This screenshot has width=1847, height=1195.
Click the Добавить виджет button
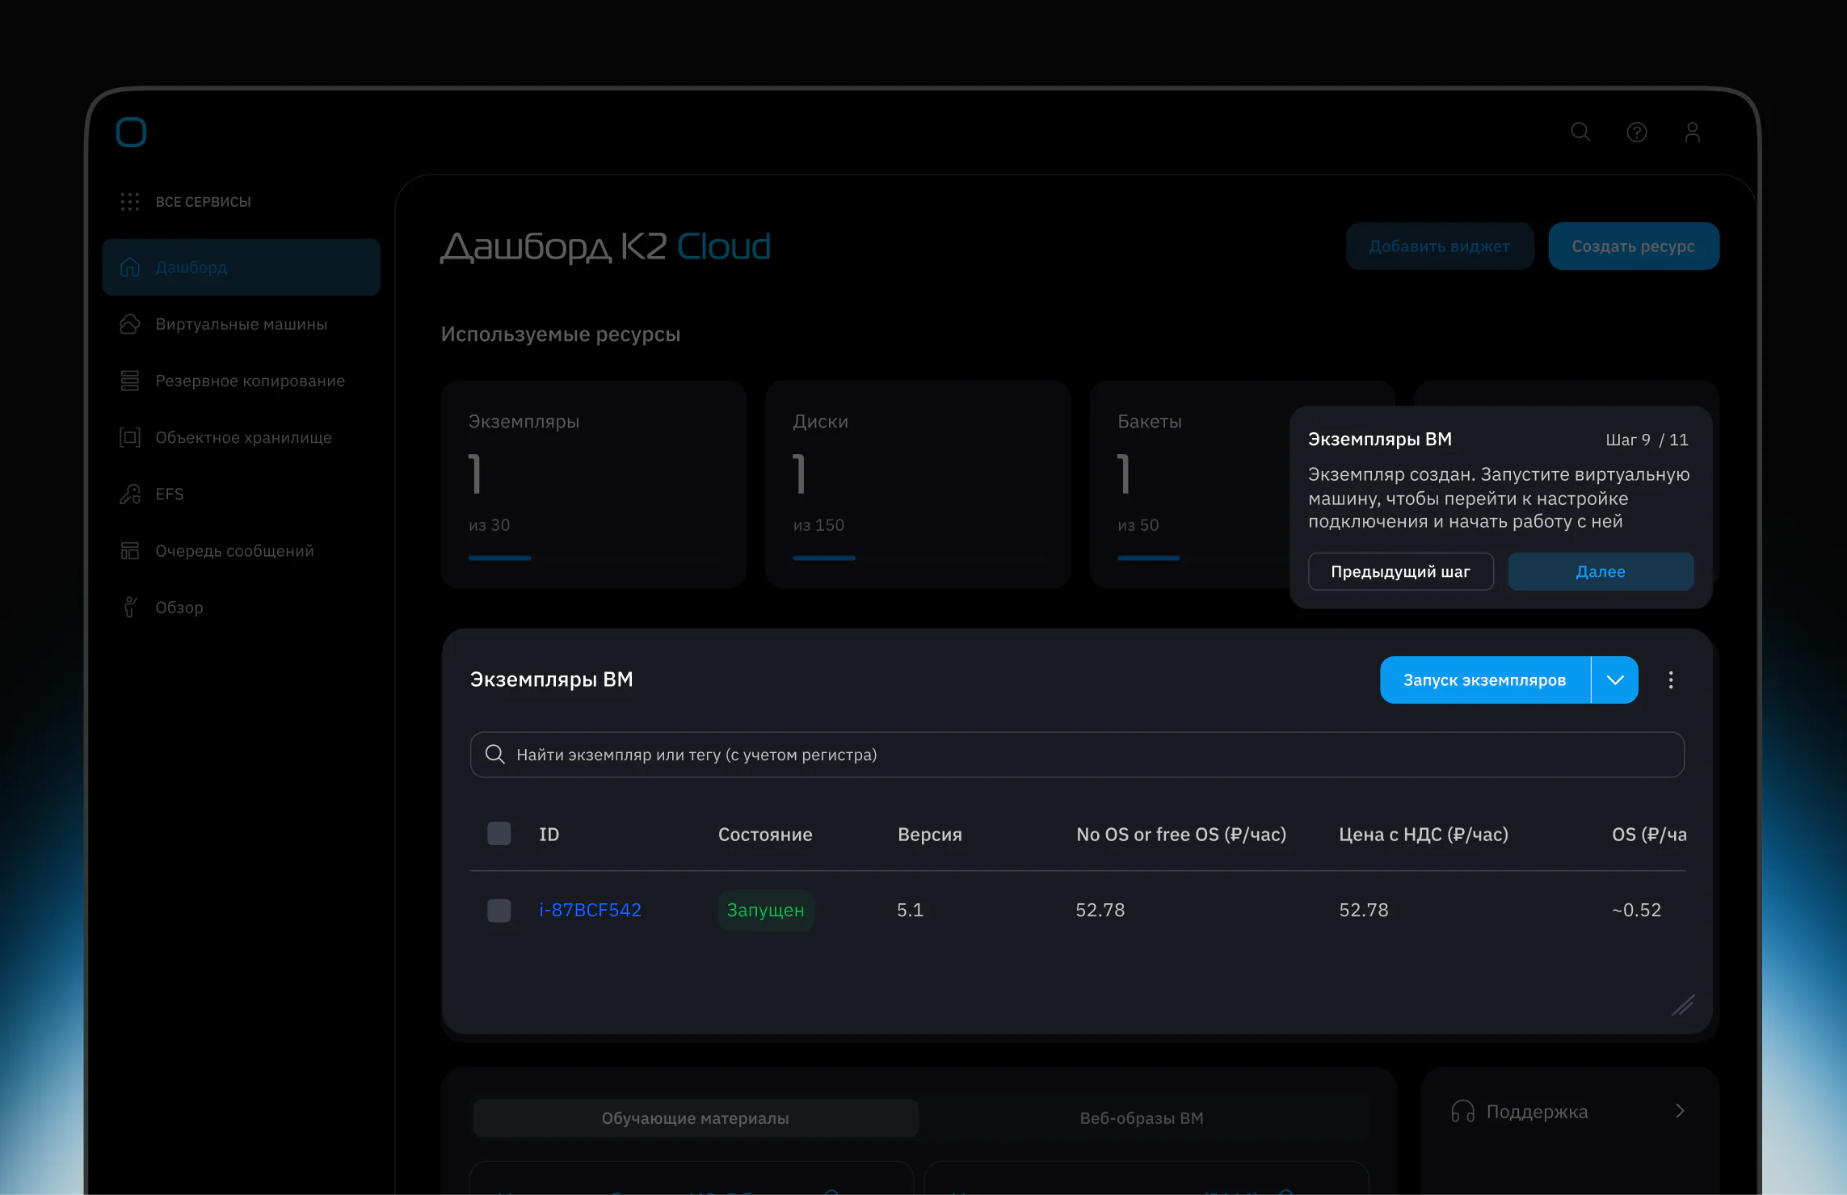(x=1439, y=246)
